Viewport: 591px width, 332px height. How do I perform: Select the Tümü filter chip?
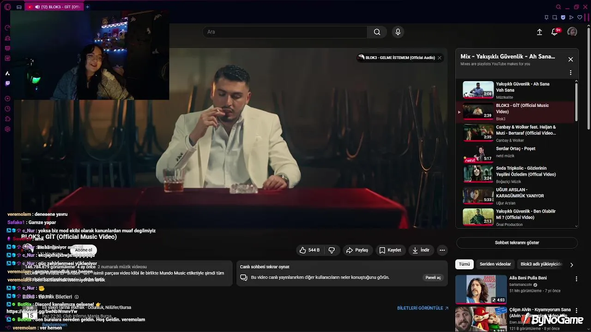(x=464, y=264)
